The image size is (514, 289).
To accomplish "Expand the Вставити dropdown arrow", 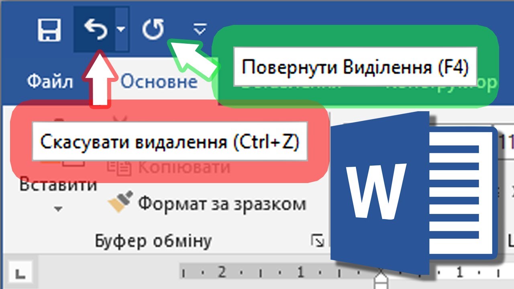I will click(58, 209).
